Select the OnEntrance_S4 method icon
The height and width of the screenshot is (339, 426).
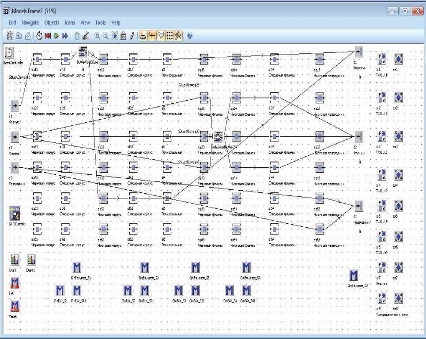tap(246, 268)
